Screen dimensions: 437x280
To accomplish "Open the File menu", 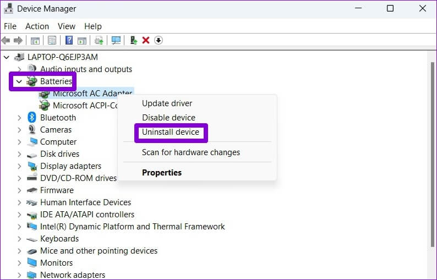I will (x=10, y=26).
